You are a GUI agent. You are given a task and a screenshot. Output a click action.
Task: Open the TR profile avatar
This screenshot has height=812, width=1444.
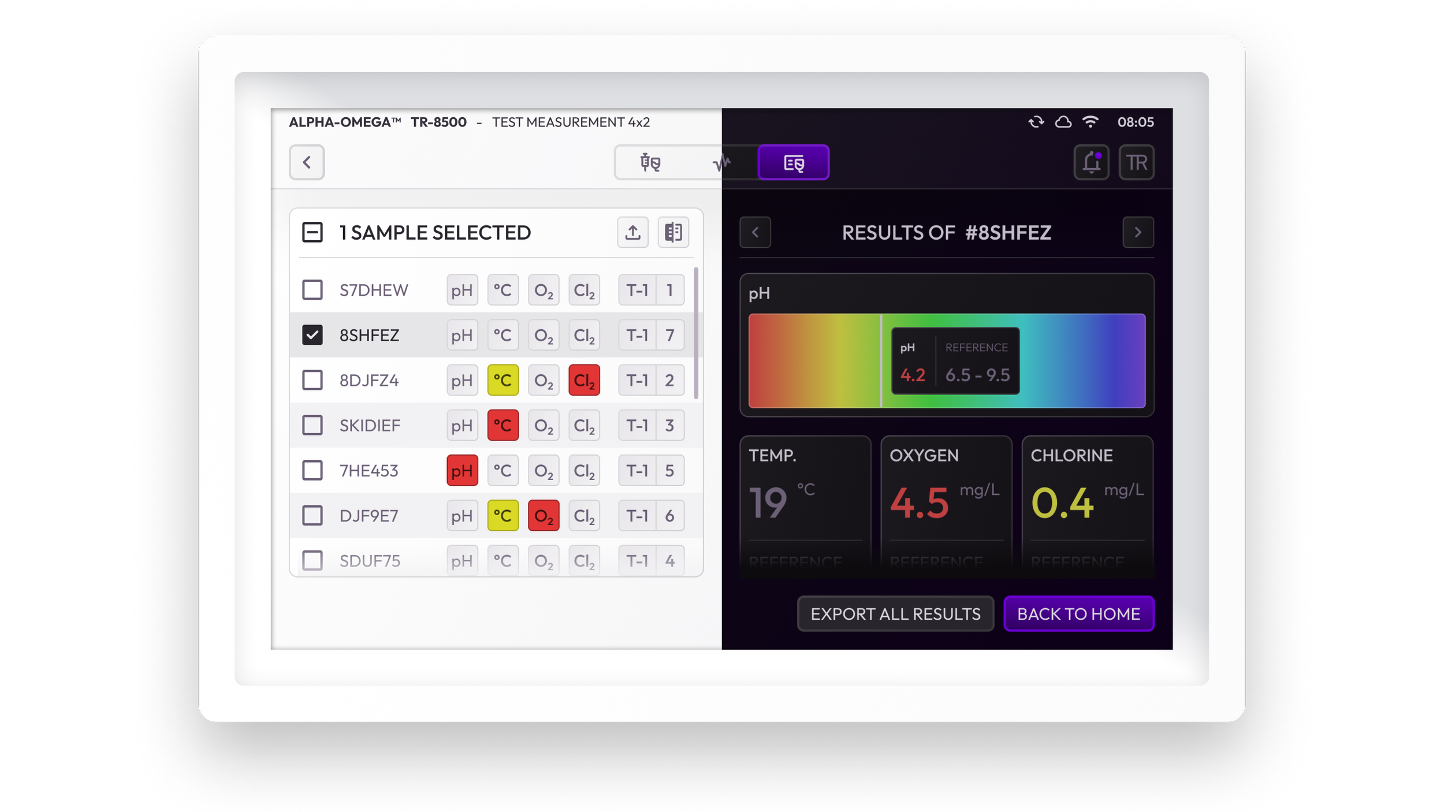pos(1137,162)
